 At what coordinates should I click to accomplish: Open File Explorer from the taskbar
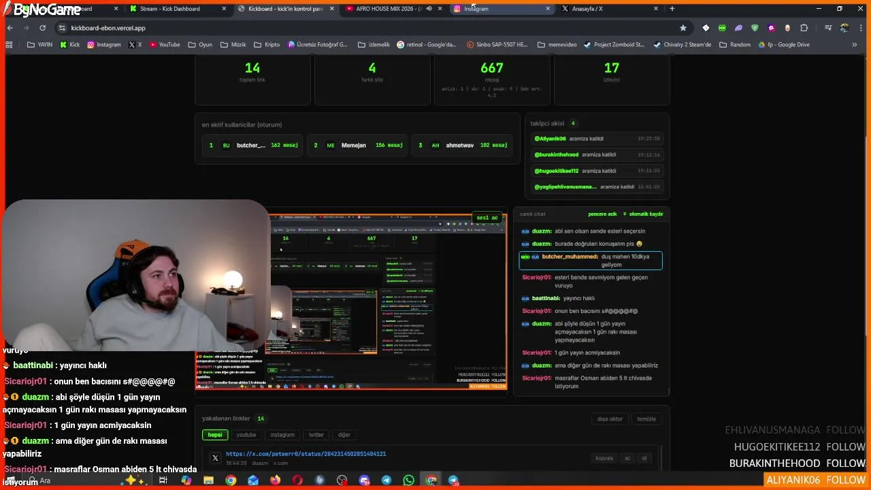click(208, 480)
